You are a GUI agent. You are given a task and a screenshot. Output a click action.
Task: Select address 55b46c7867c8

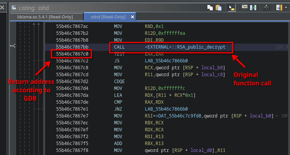pos(72,68)
